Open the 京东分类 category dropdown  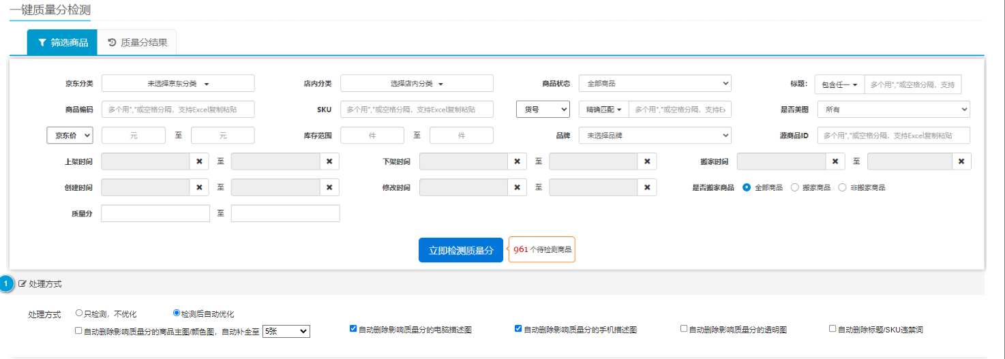coord(178,83)
